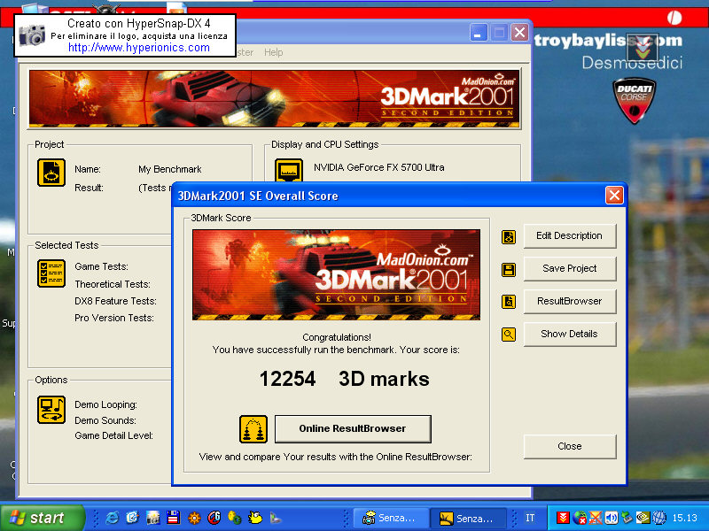
Task: Click the Options monitor and music icon
Action: pyautogui.click(x=51, y=410)
